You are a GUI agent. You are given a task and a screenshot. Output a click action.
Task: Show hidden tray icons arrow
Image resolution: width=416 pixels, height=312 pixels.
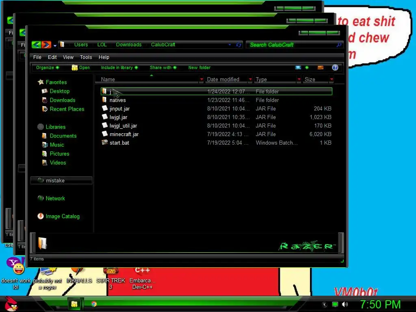tap(325, 305)
